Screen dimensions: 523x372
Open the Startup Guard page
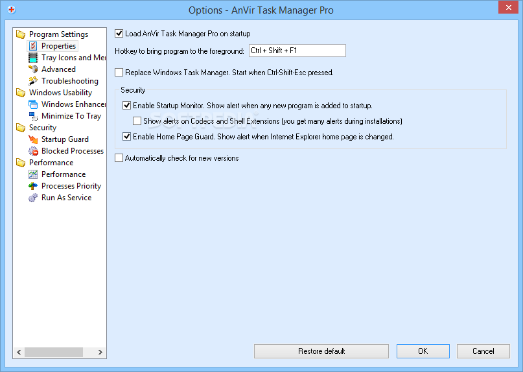tap(65, 139)
